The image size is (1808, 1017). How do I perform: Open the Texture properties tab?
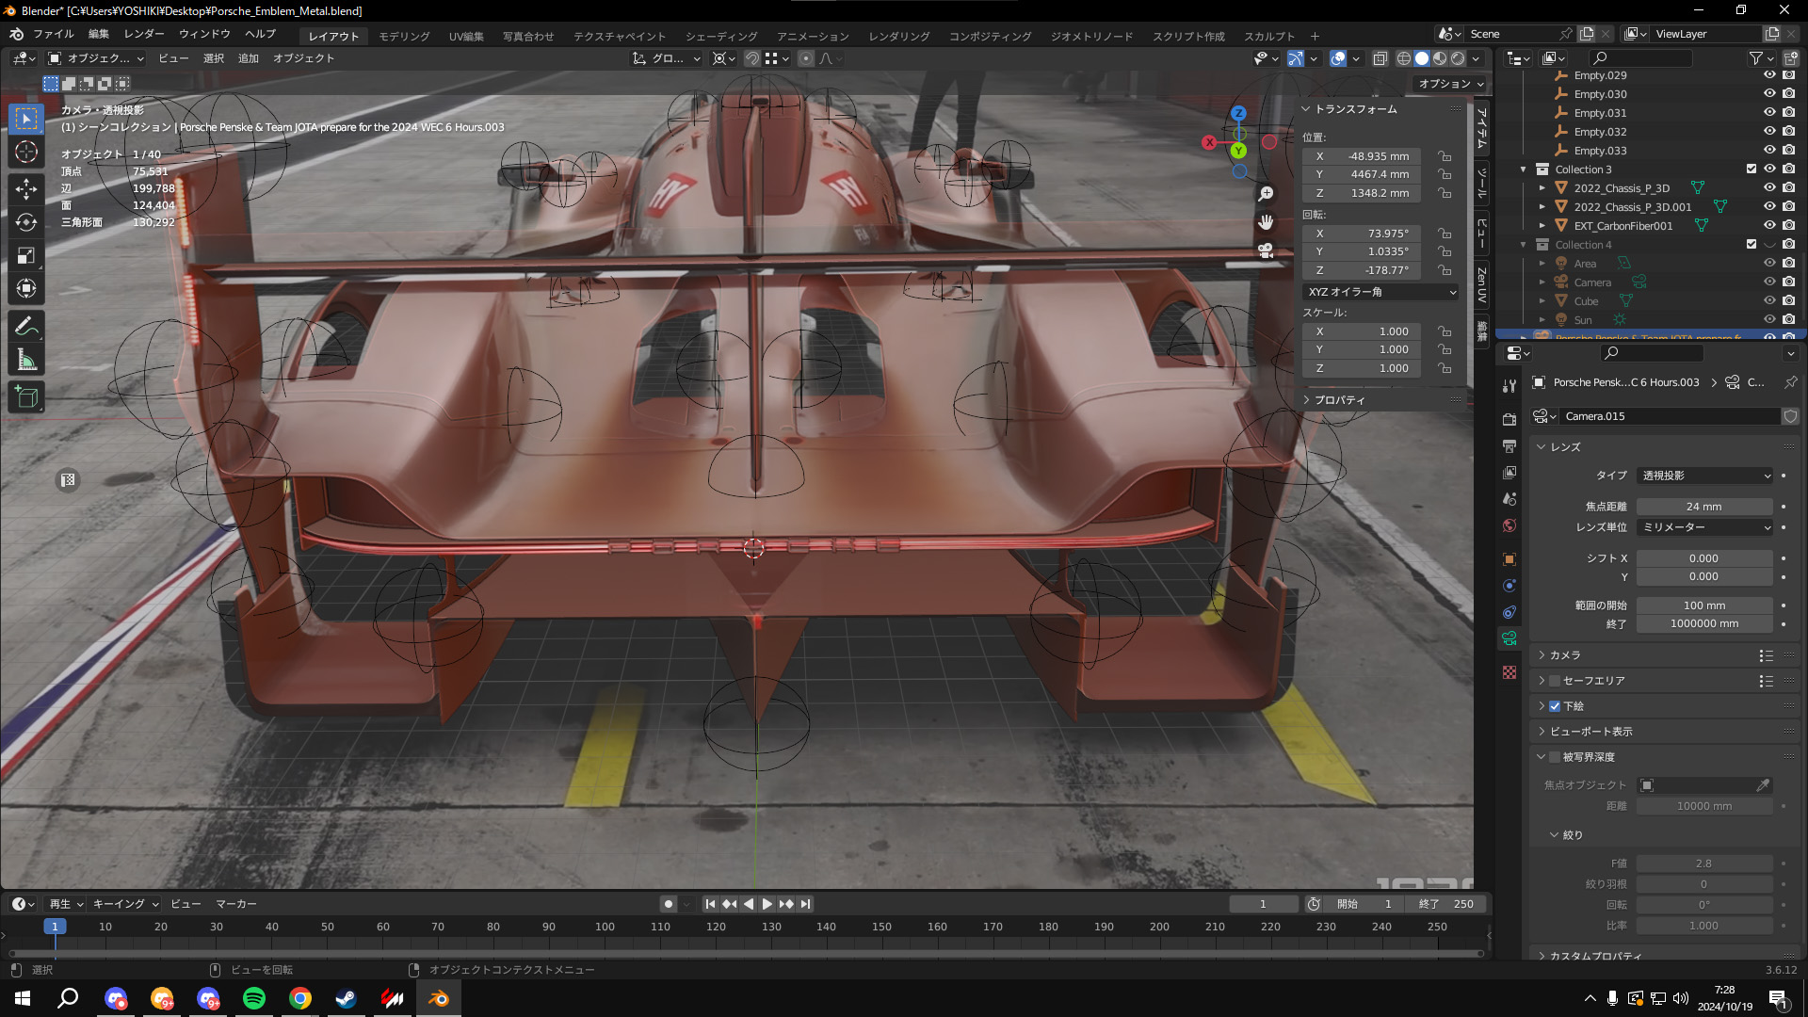tap(1509, 672)
